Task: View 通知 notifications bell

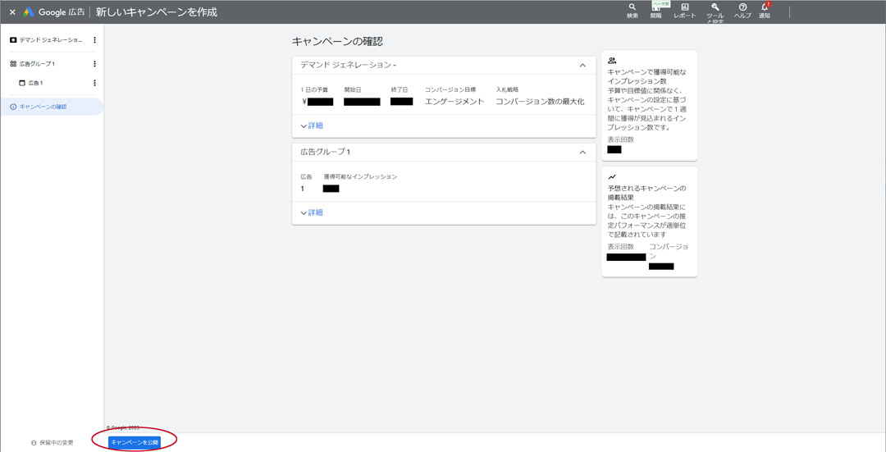Action: point(765,10)
